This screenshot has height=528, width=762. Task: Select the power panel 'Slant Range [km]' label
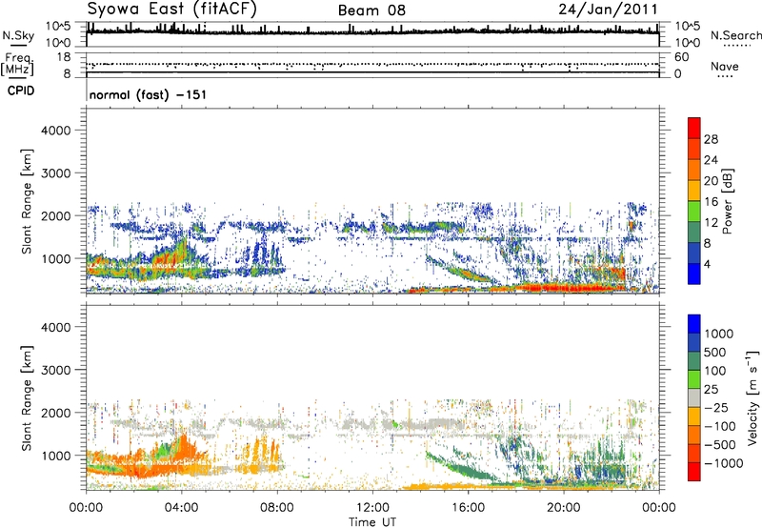pos(26,201)
